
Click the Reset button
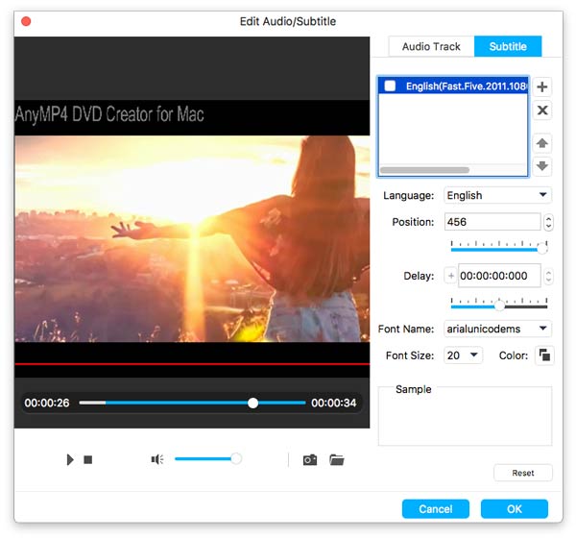pos(522,473)
